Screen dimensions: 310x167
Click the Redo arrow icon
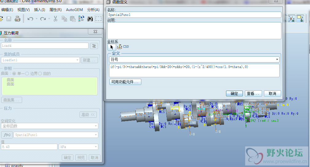tap(43, 19)
